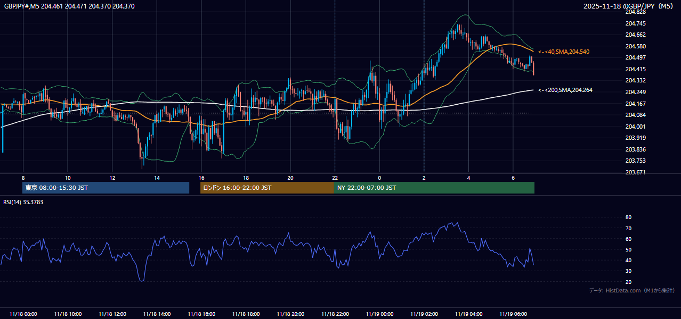Click the RSI scale value 60
Viewport: 681px width, 319px height.
628,239
